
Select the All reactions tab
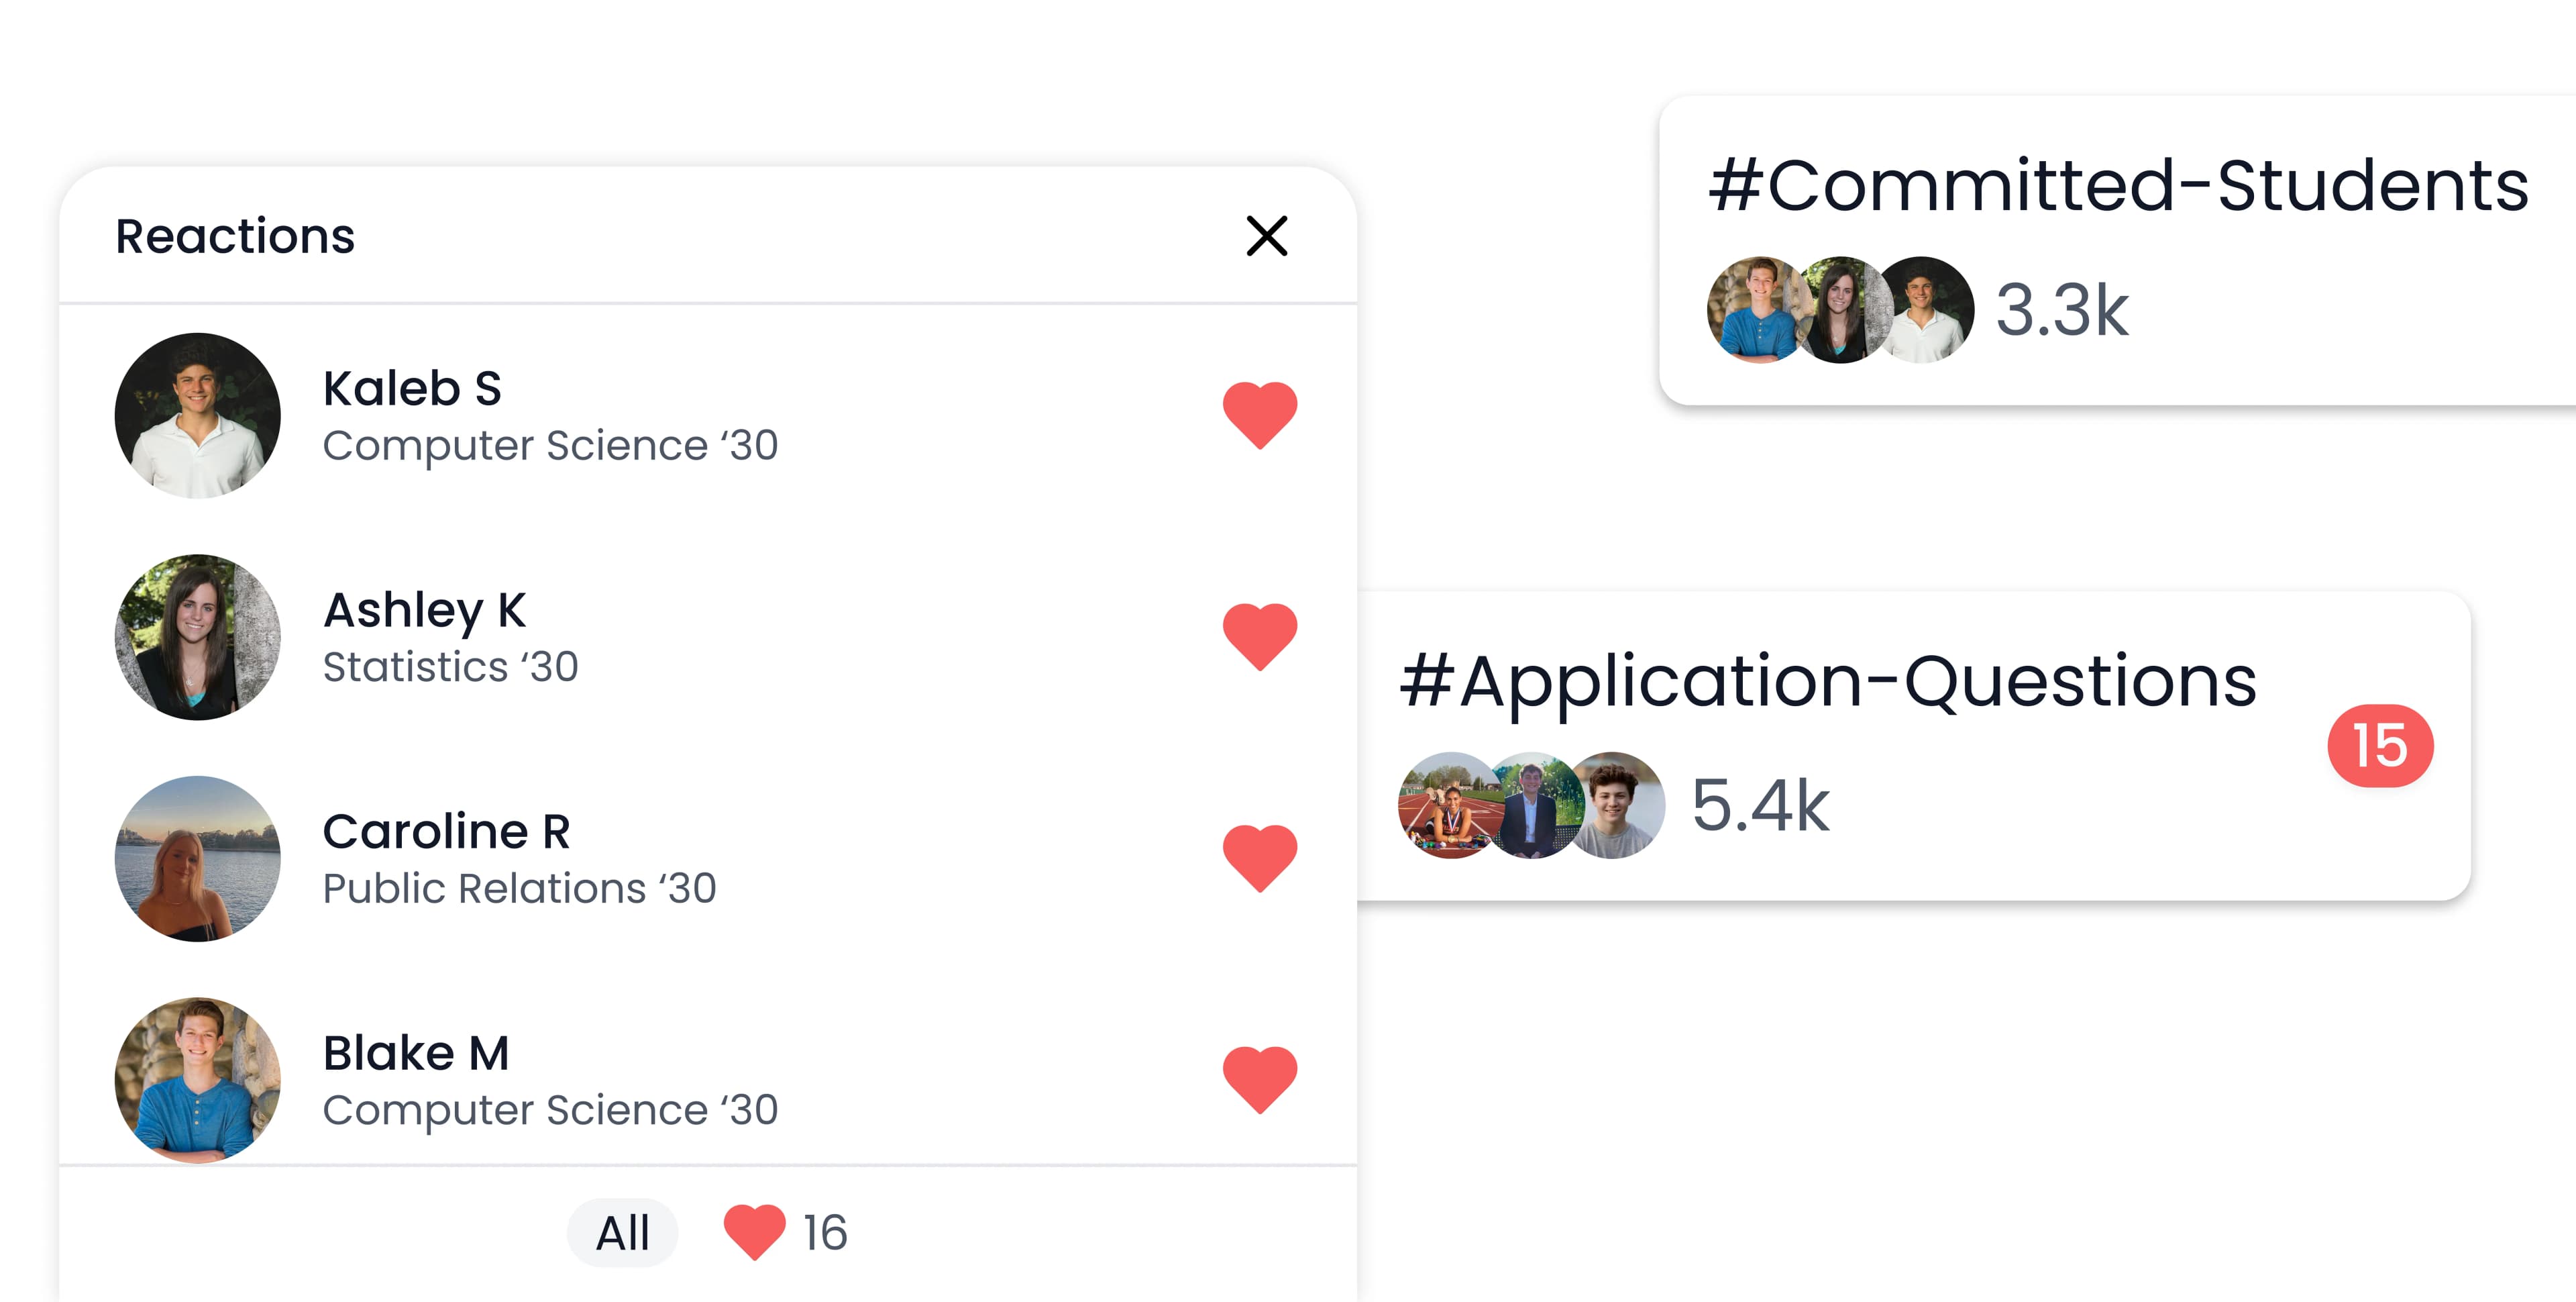622,1232
